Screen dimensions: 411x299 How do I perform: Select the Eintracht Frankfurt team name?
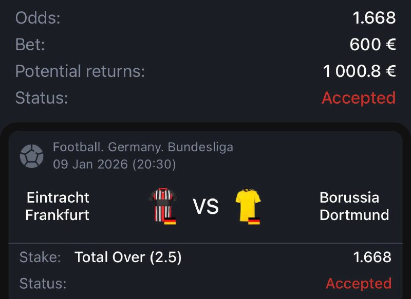tap(58, 206)
